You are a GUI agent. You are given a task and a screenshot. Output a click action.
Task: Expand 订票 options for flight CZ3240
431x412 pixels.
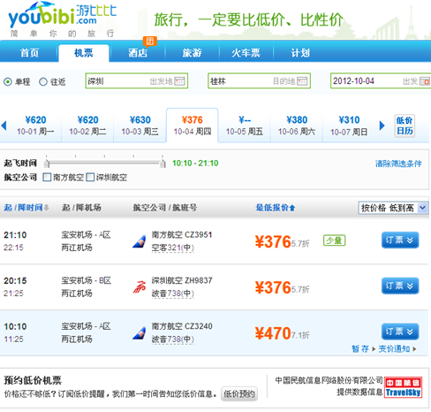tap(400, 332)
